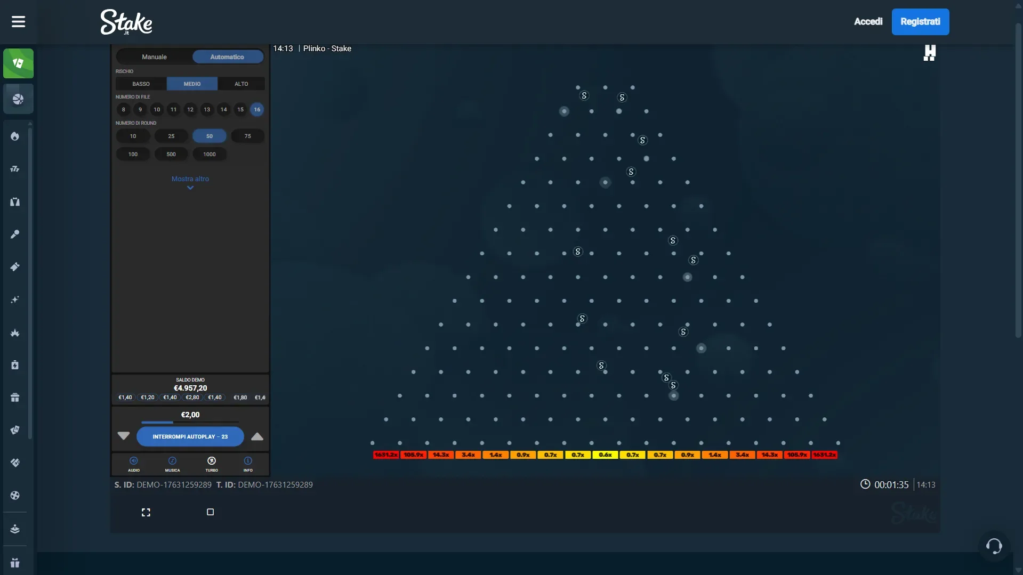The image size is (1023, 575).
Task: Select Basso risk level
Action: (141, 84)
